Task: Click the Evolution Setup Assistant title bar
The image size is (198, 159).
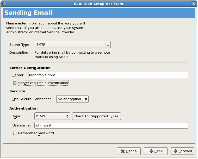Action: [x=99, y=4]
